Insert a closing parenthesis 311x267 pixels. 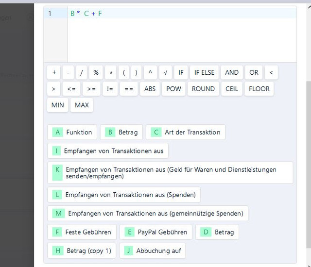(x=136, y=72)
